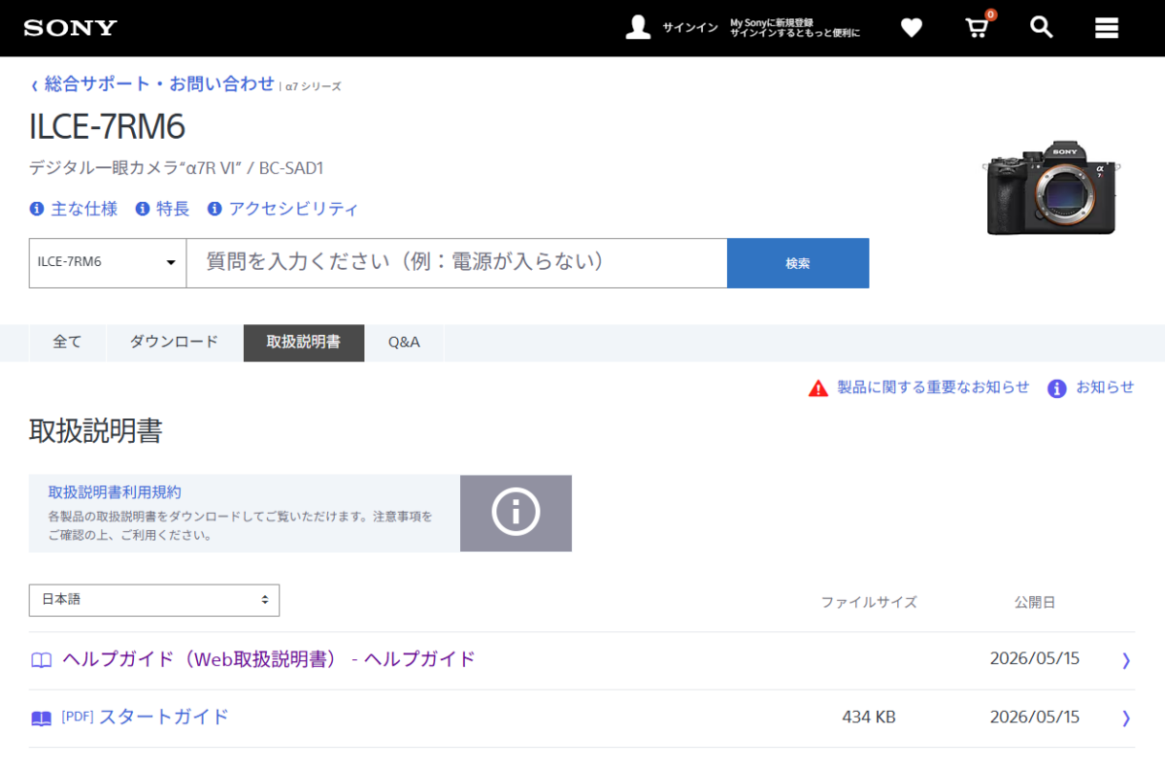Open the [PDF] スタートガイド link
This screenshot has width=1165, height=772.
pyautogui.click(x=146, y=717)
